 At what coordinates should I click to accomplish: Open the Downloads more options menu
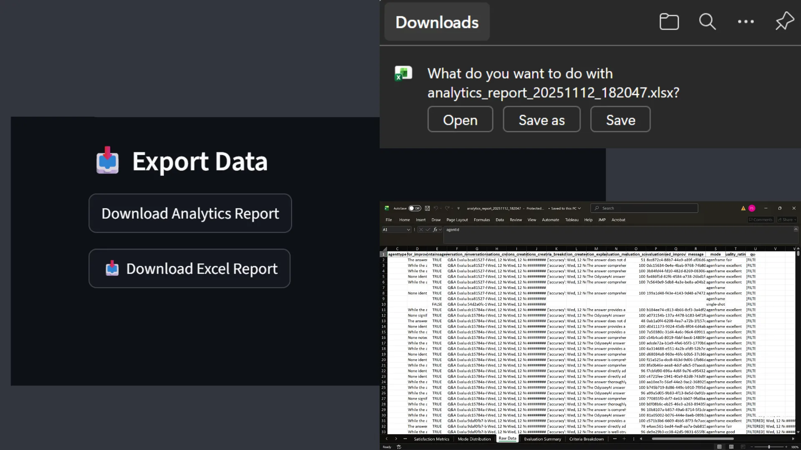(x=746, y=22)
